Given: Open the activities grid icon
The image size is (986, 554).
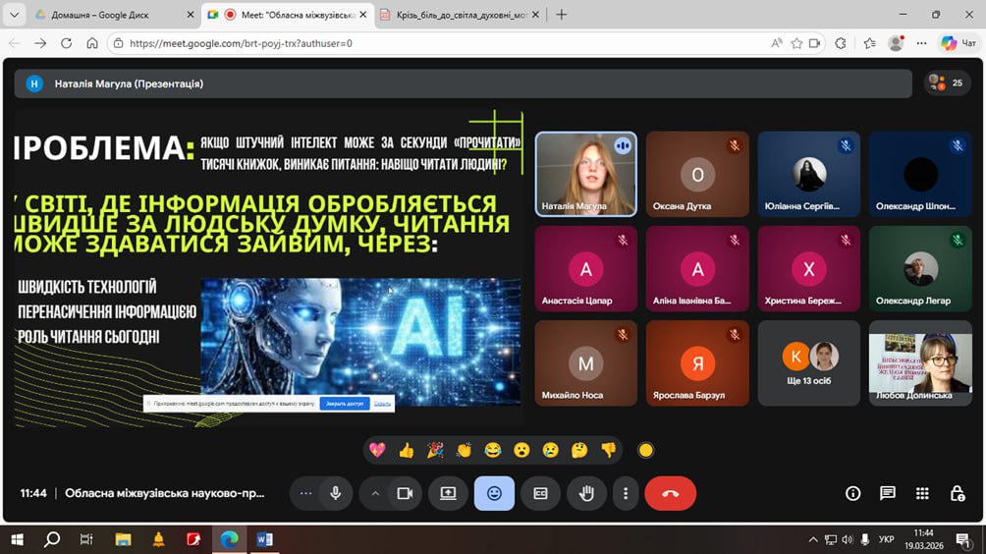Looking at the screenshot, I should pos(922,493).
